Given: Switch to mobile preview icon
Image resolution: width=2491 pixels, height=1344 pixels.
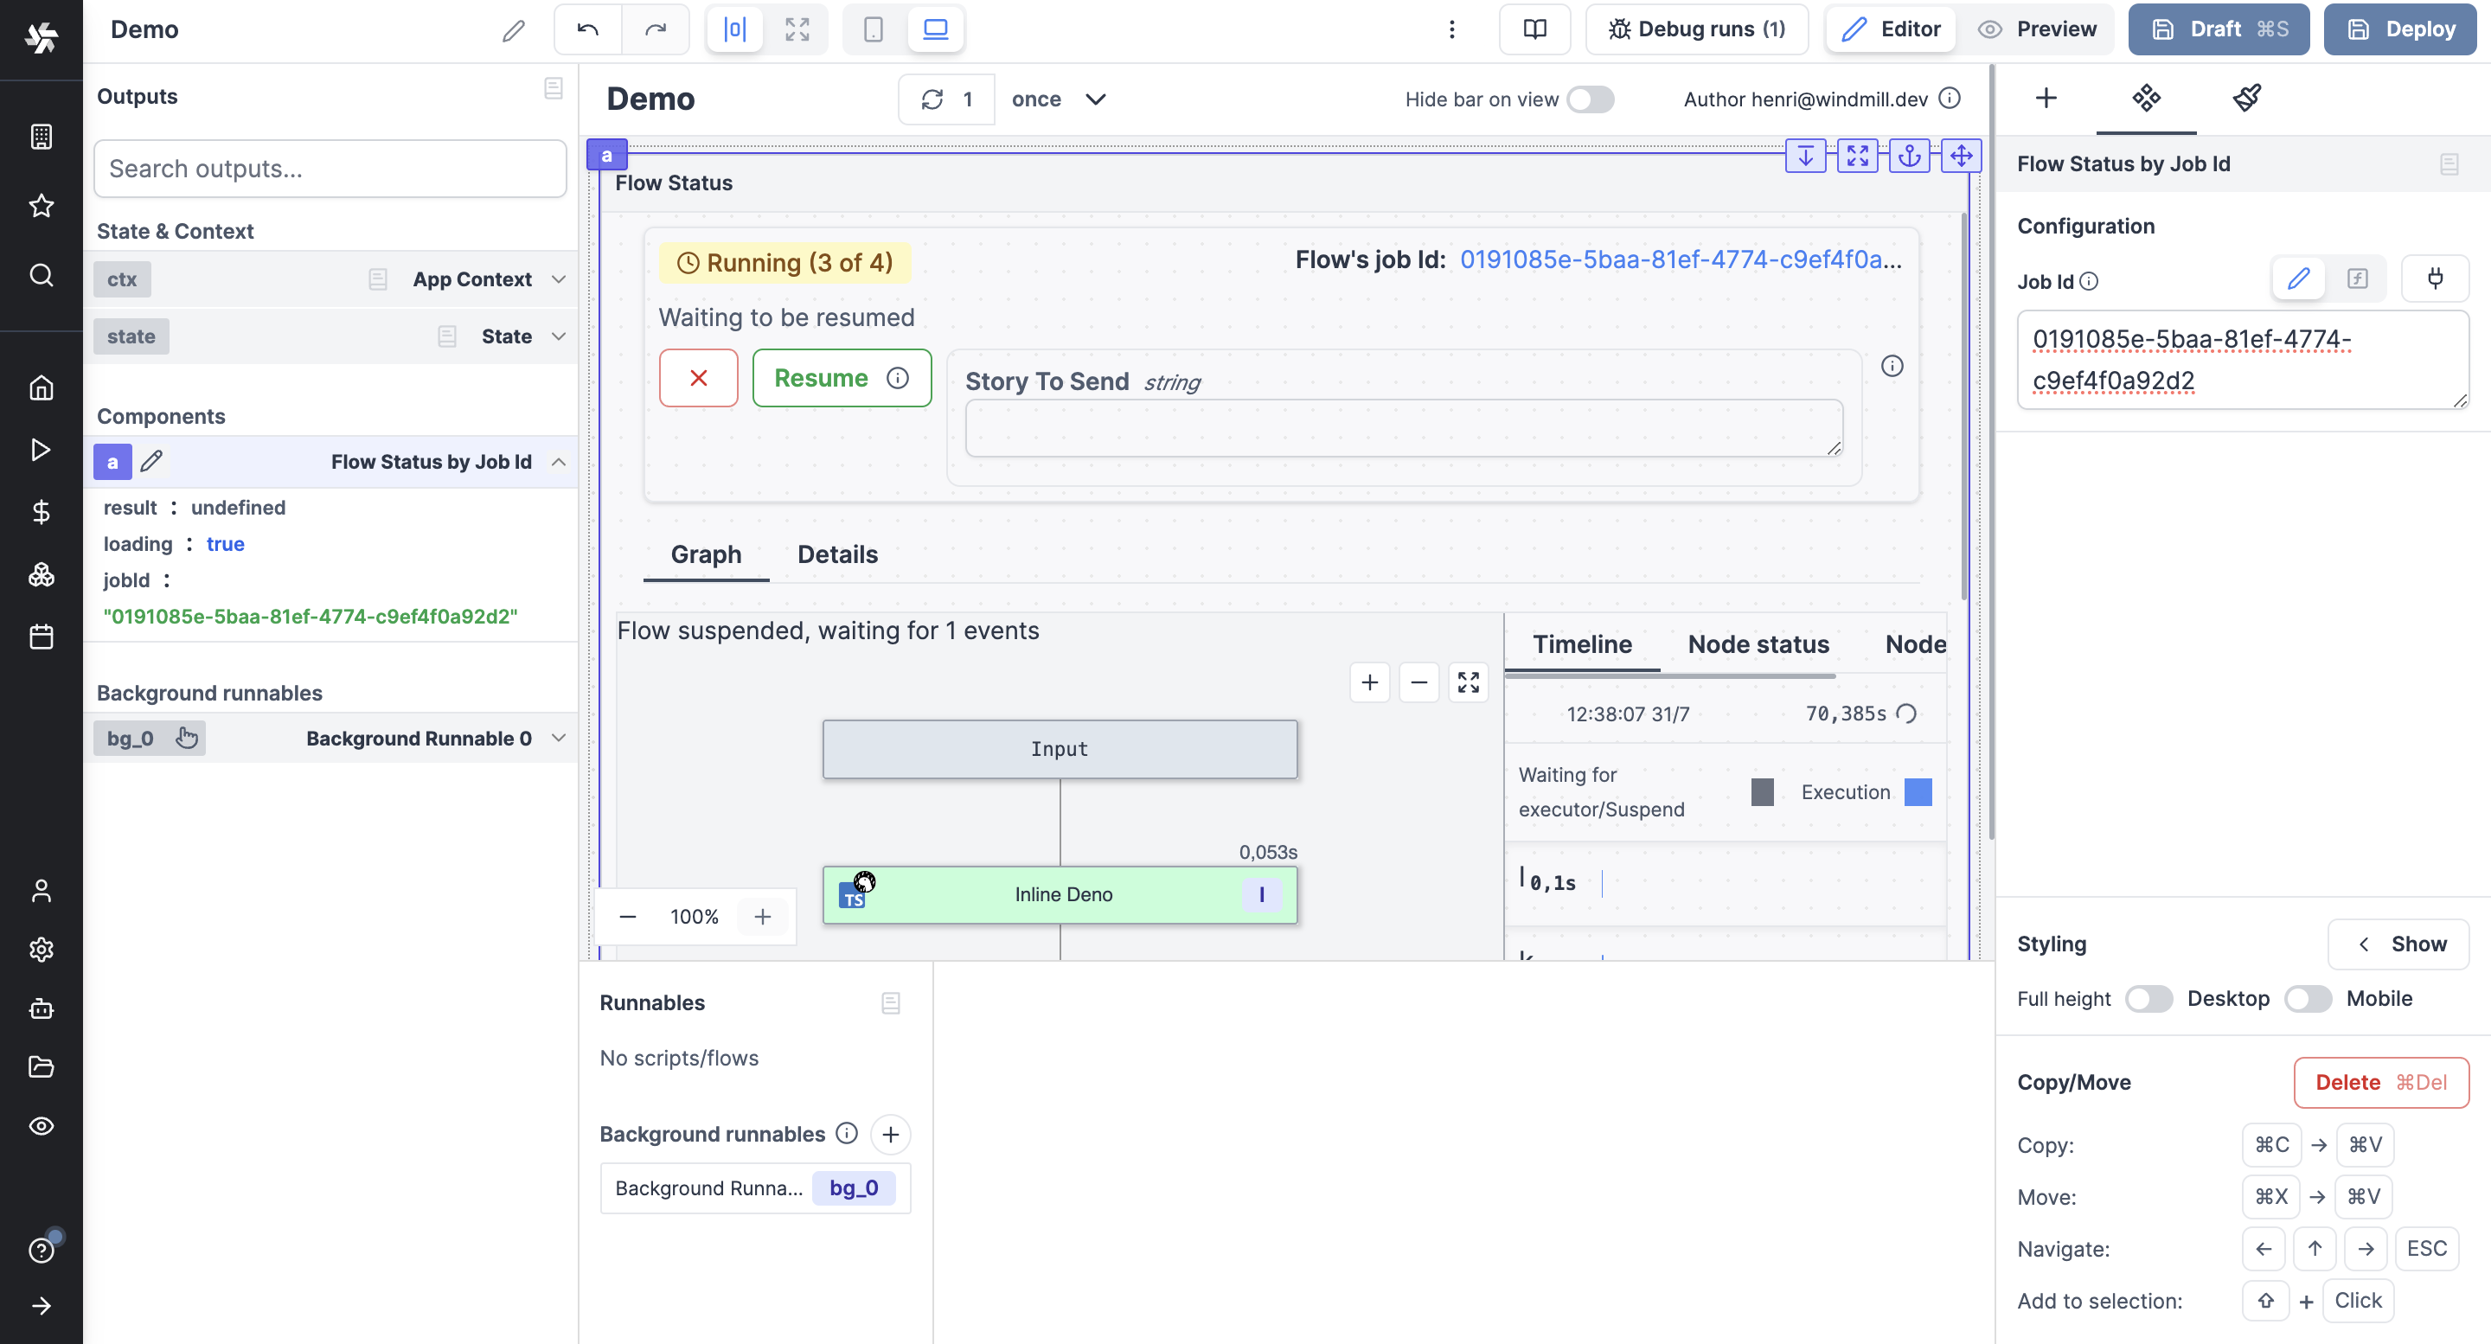Looking at the screenshot, I should coord(872,29).
